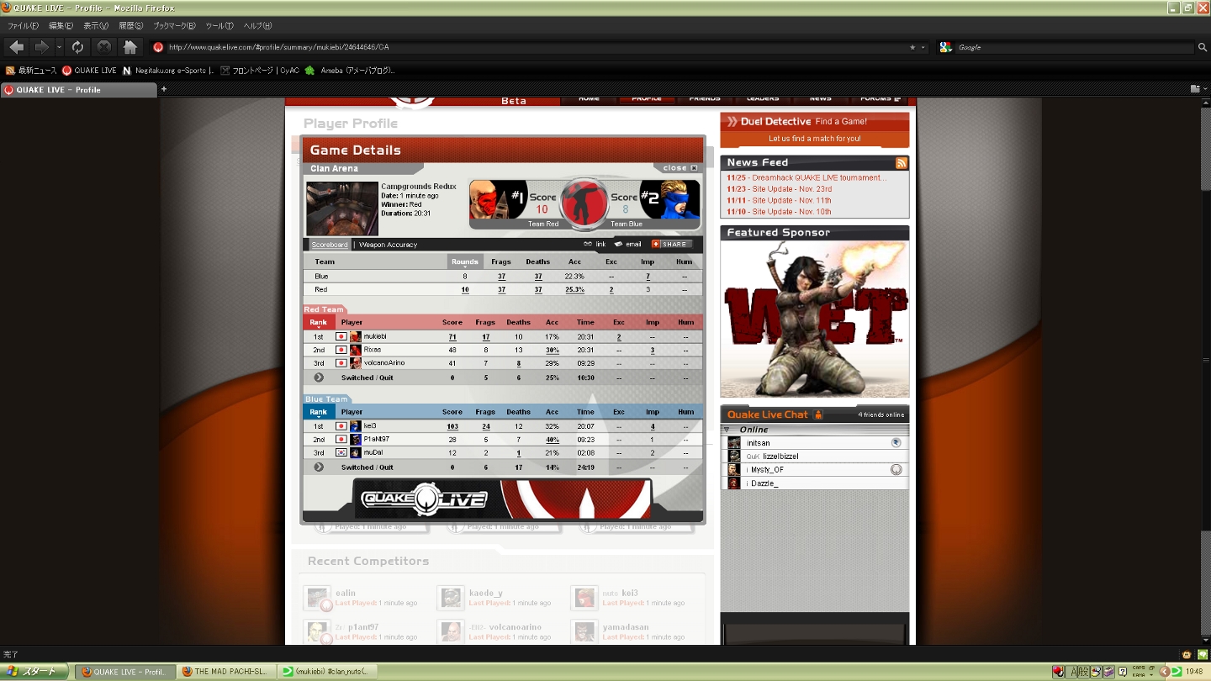Open Site Update - Nov. 11th news
The height and width of the screenshot is (681, 1211).
pos(779,201)
